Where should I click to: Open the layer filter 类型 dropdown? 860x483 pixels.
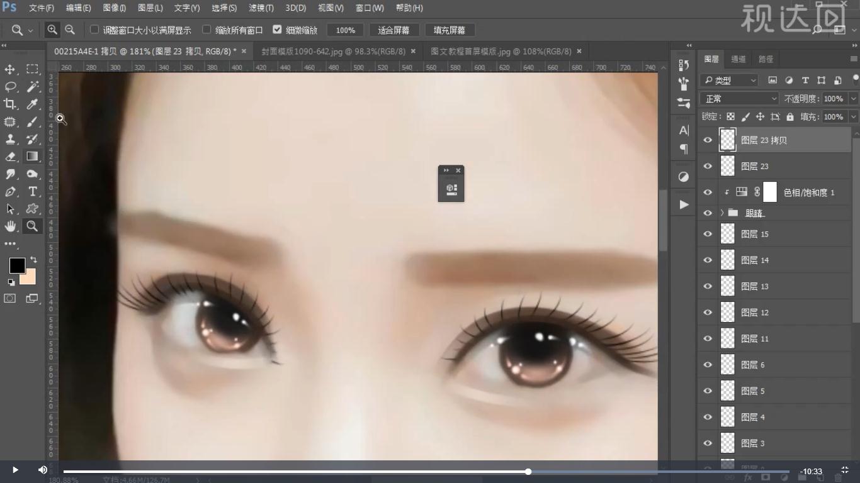pos(730,80)
